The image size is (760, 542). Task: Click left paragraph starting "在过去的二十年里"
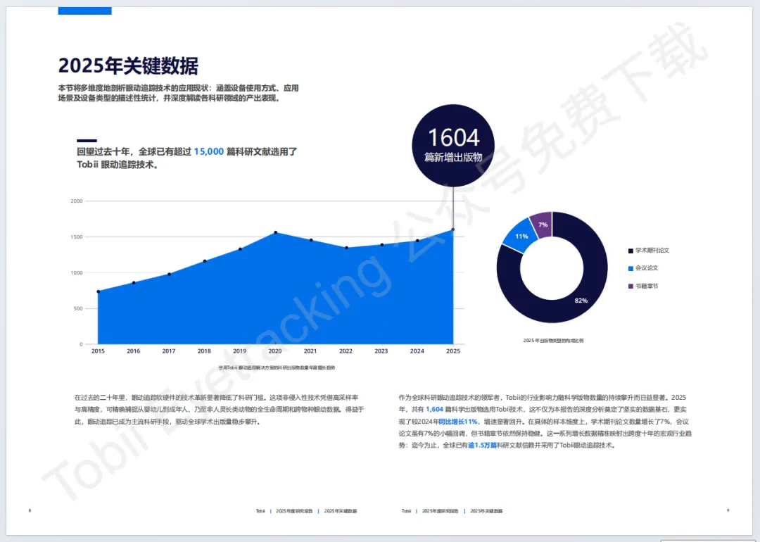(219, 410)
